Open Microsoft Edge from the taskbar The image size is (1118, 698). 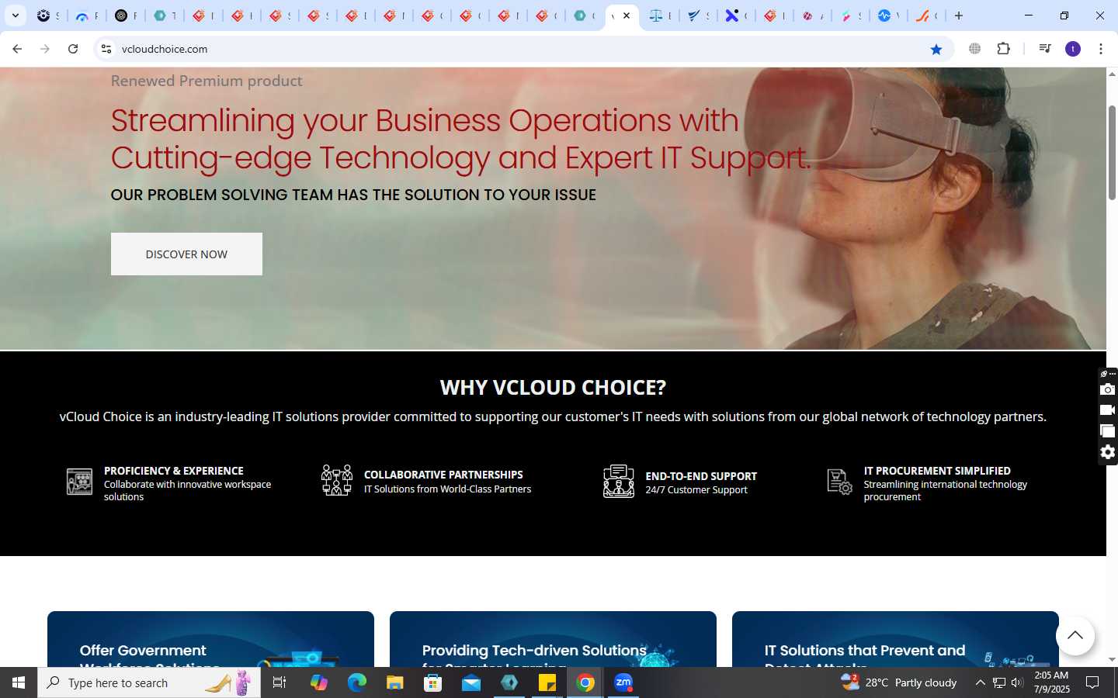pos(356,682)
